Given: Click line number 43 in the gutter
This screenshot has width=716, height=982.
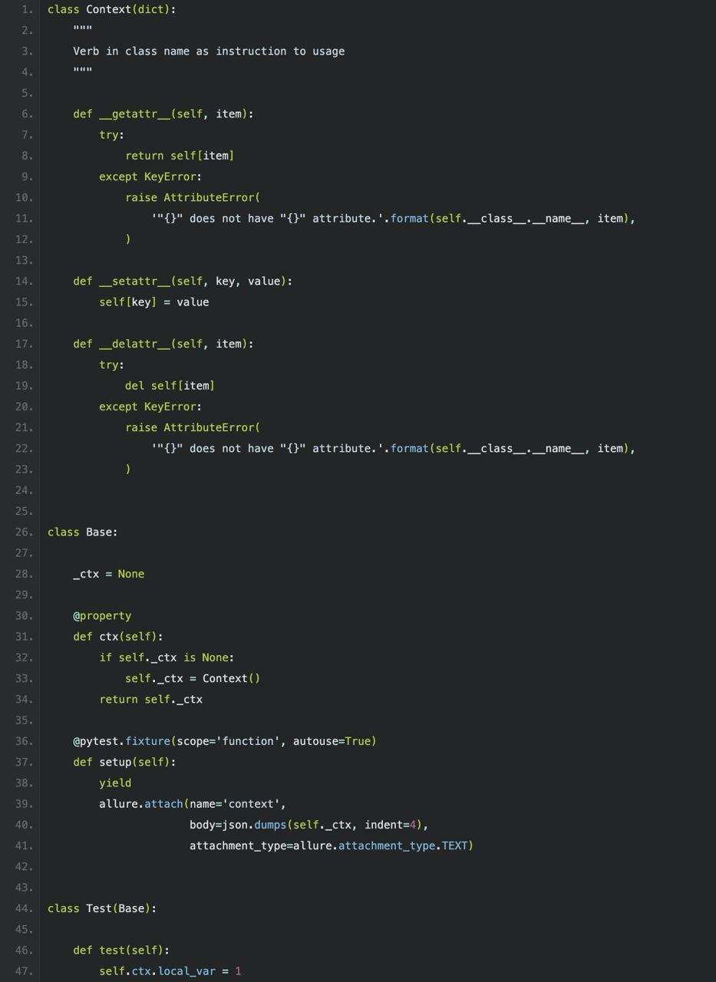Looking at the screenshot, I should point(24,888).
